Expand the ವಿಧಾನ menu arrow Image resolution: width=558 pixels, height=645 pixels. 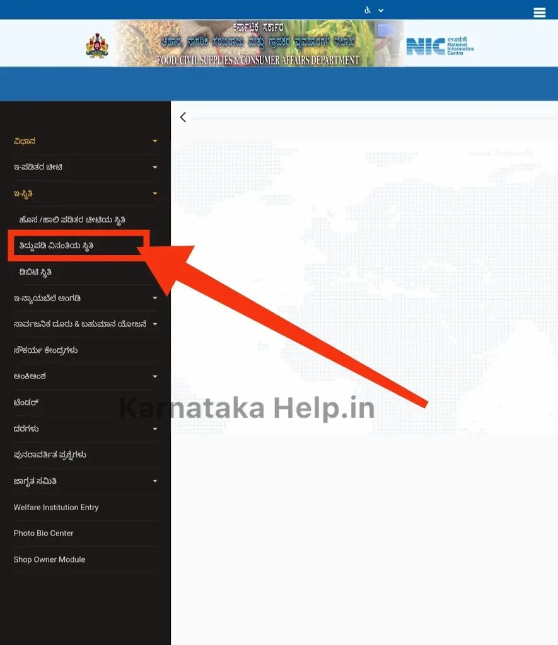point(155,141)
